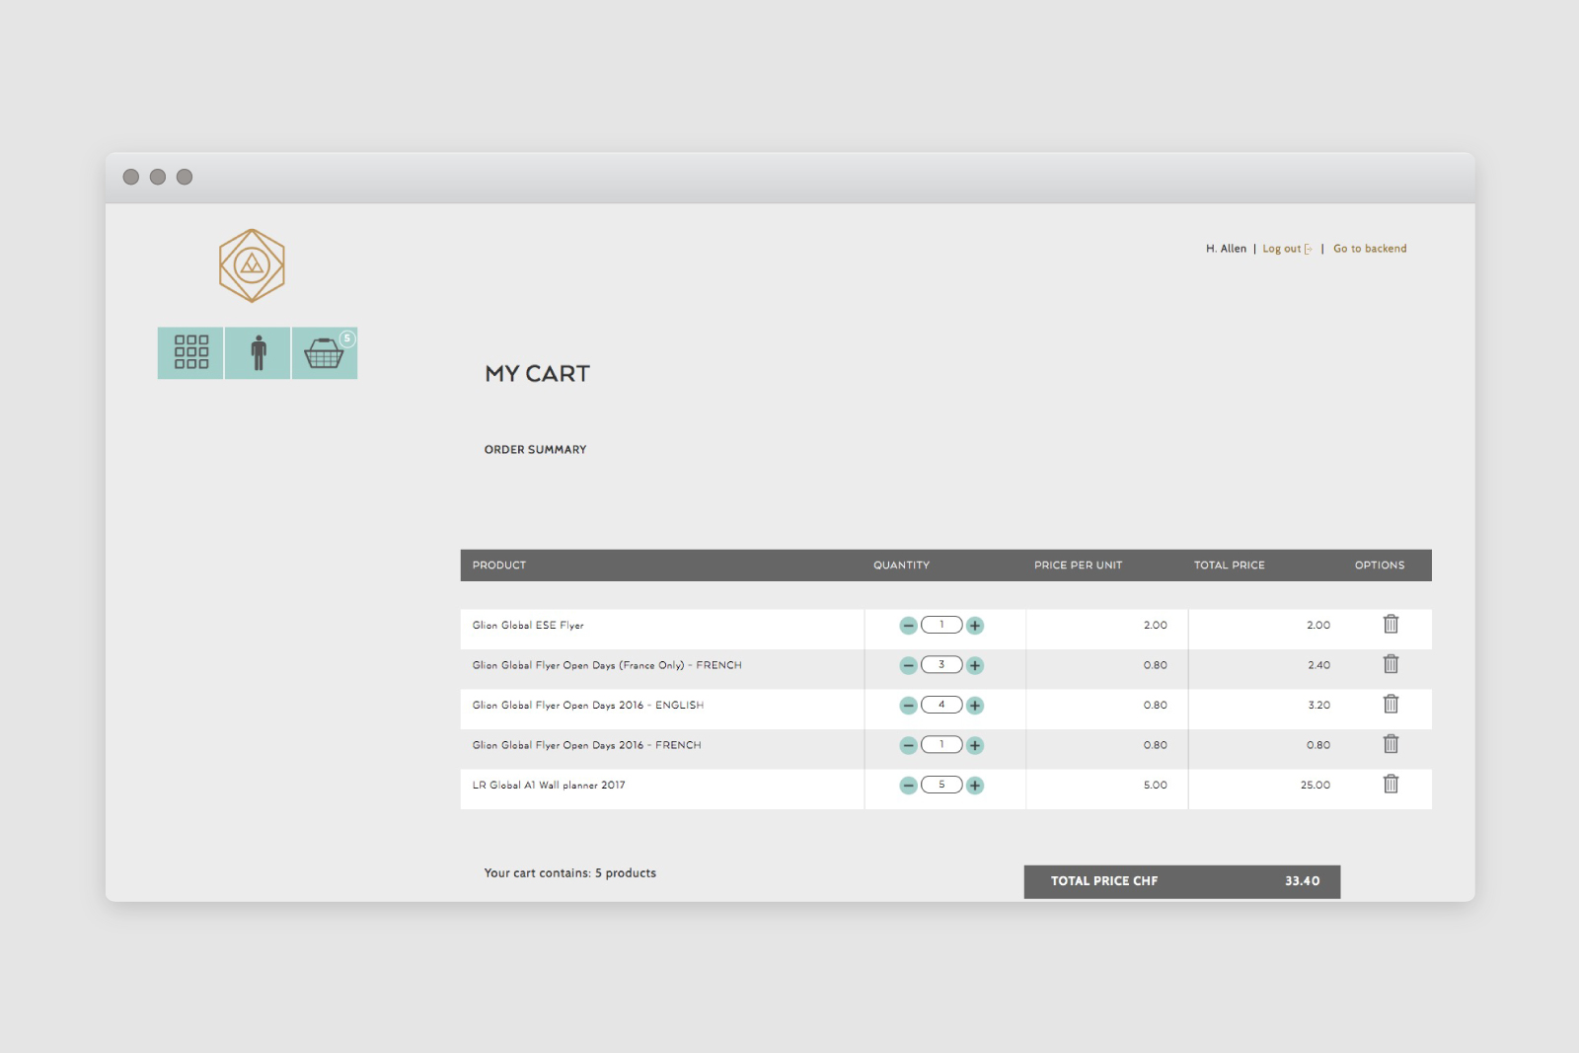The width and height of the screenshot is (1579, 1053).
Task: Increase quantity of Open Days 2016 FRENCH
Action: click(x=975, y=745)
